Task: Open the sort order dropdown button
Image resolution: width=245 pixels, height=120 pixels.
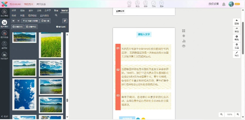Action: pos(65,21)
